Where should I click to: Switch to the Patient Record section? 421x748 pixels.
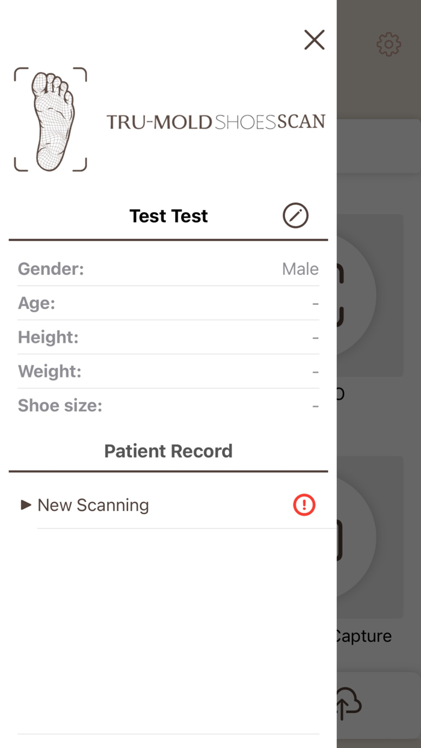168,451
